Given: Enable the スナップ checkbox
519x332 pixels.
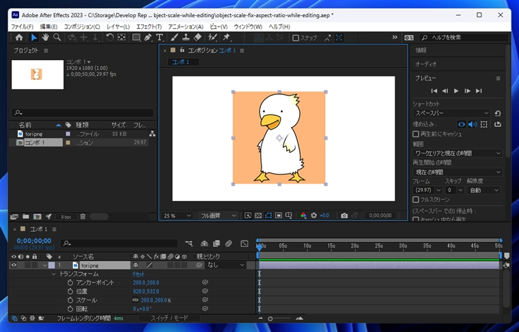Looking at the screenshot, I should click(296, 37).
